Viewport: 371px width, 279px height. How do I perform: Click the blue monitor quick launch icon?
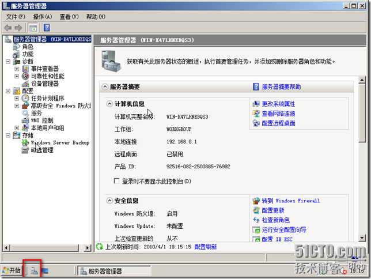(45, 271)
